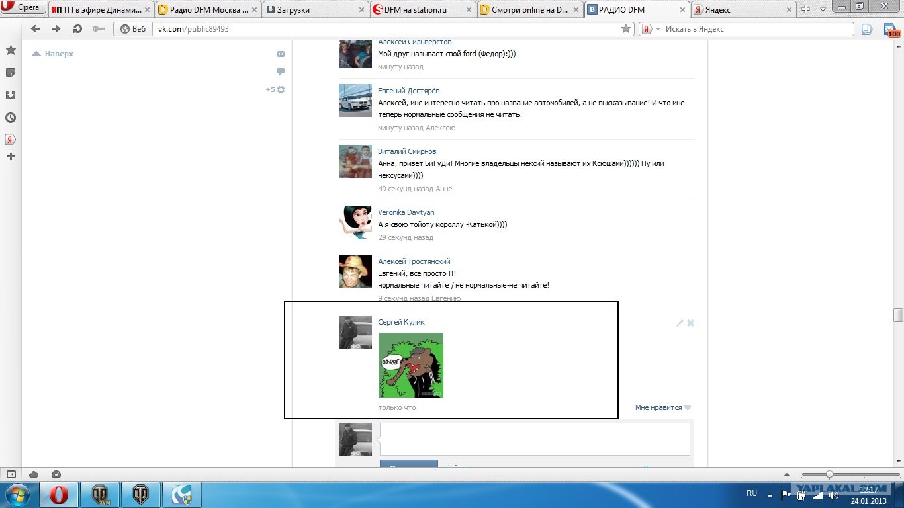Open Bookmarks panel star in Opera sidebar

(11, 50)
